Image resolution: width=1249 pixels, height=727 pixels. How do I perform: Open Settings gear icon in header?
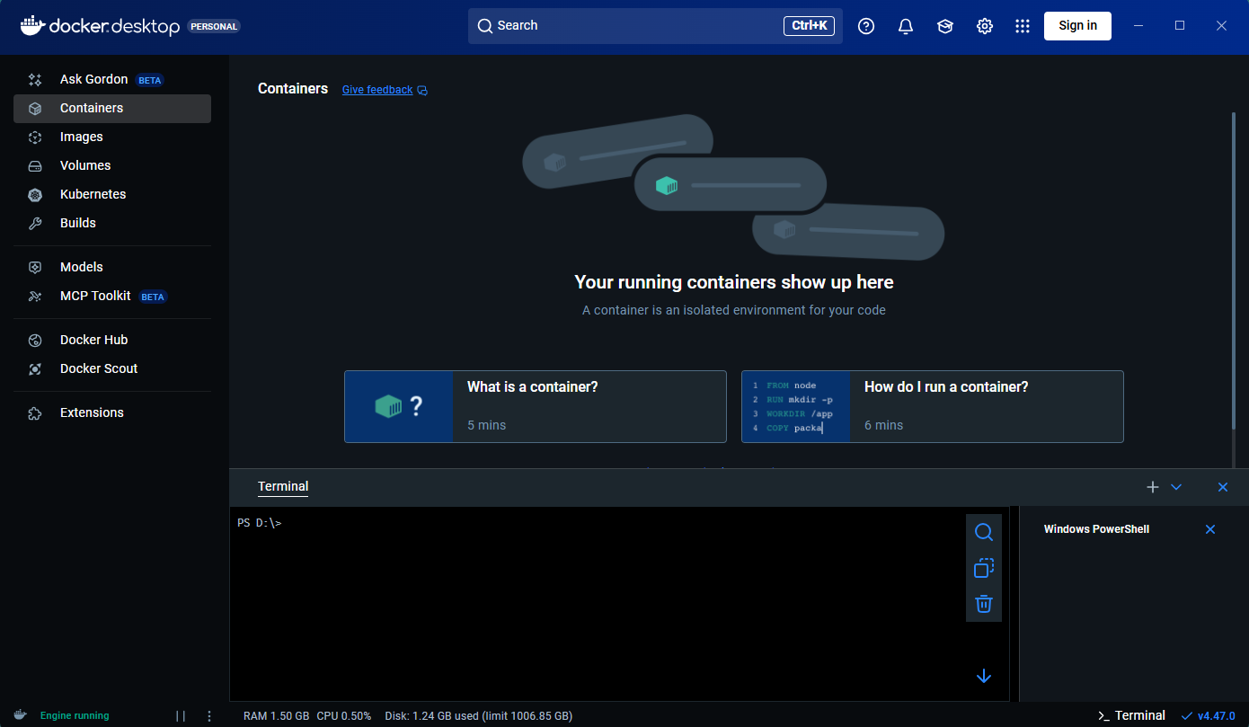(985, 26)
